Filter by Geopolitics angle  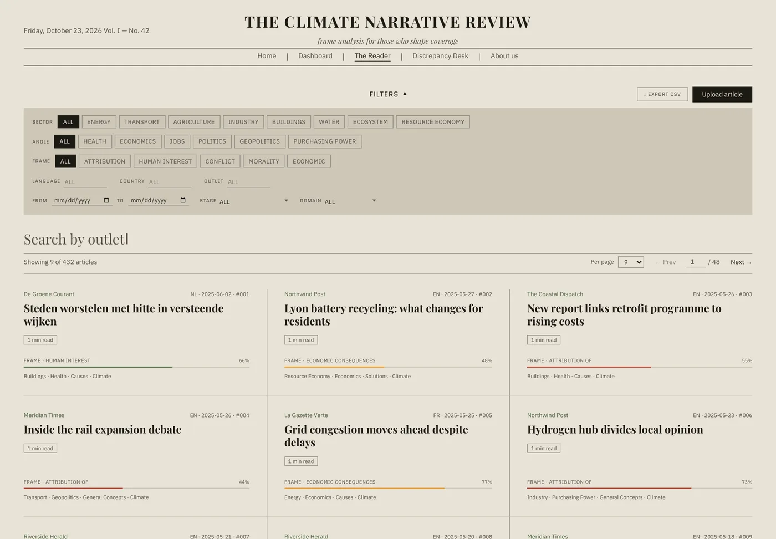pyautogui.click(x=260, y=141)
